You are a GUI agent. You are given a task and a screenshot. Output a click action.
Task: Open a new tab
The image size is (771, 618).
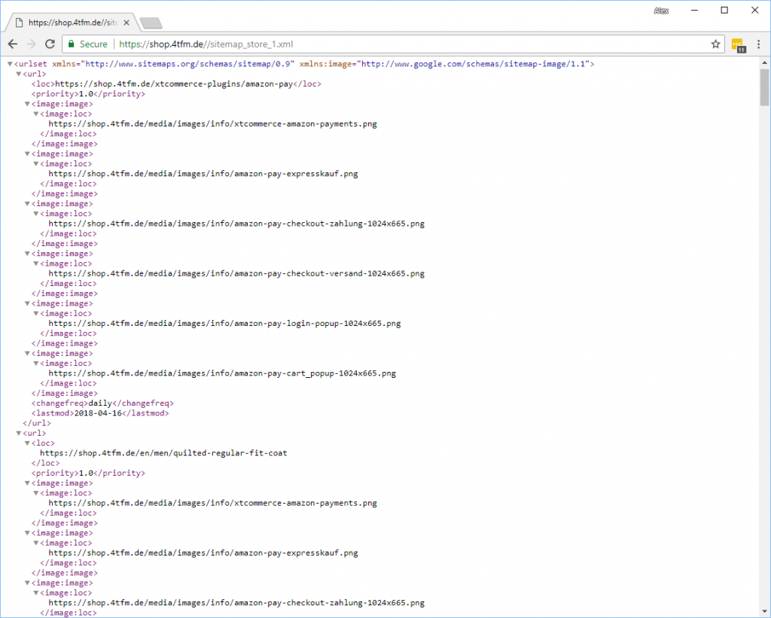pyautogui.click(x=151, y=23)
